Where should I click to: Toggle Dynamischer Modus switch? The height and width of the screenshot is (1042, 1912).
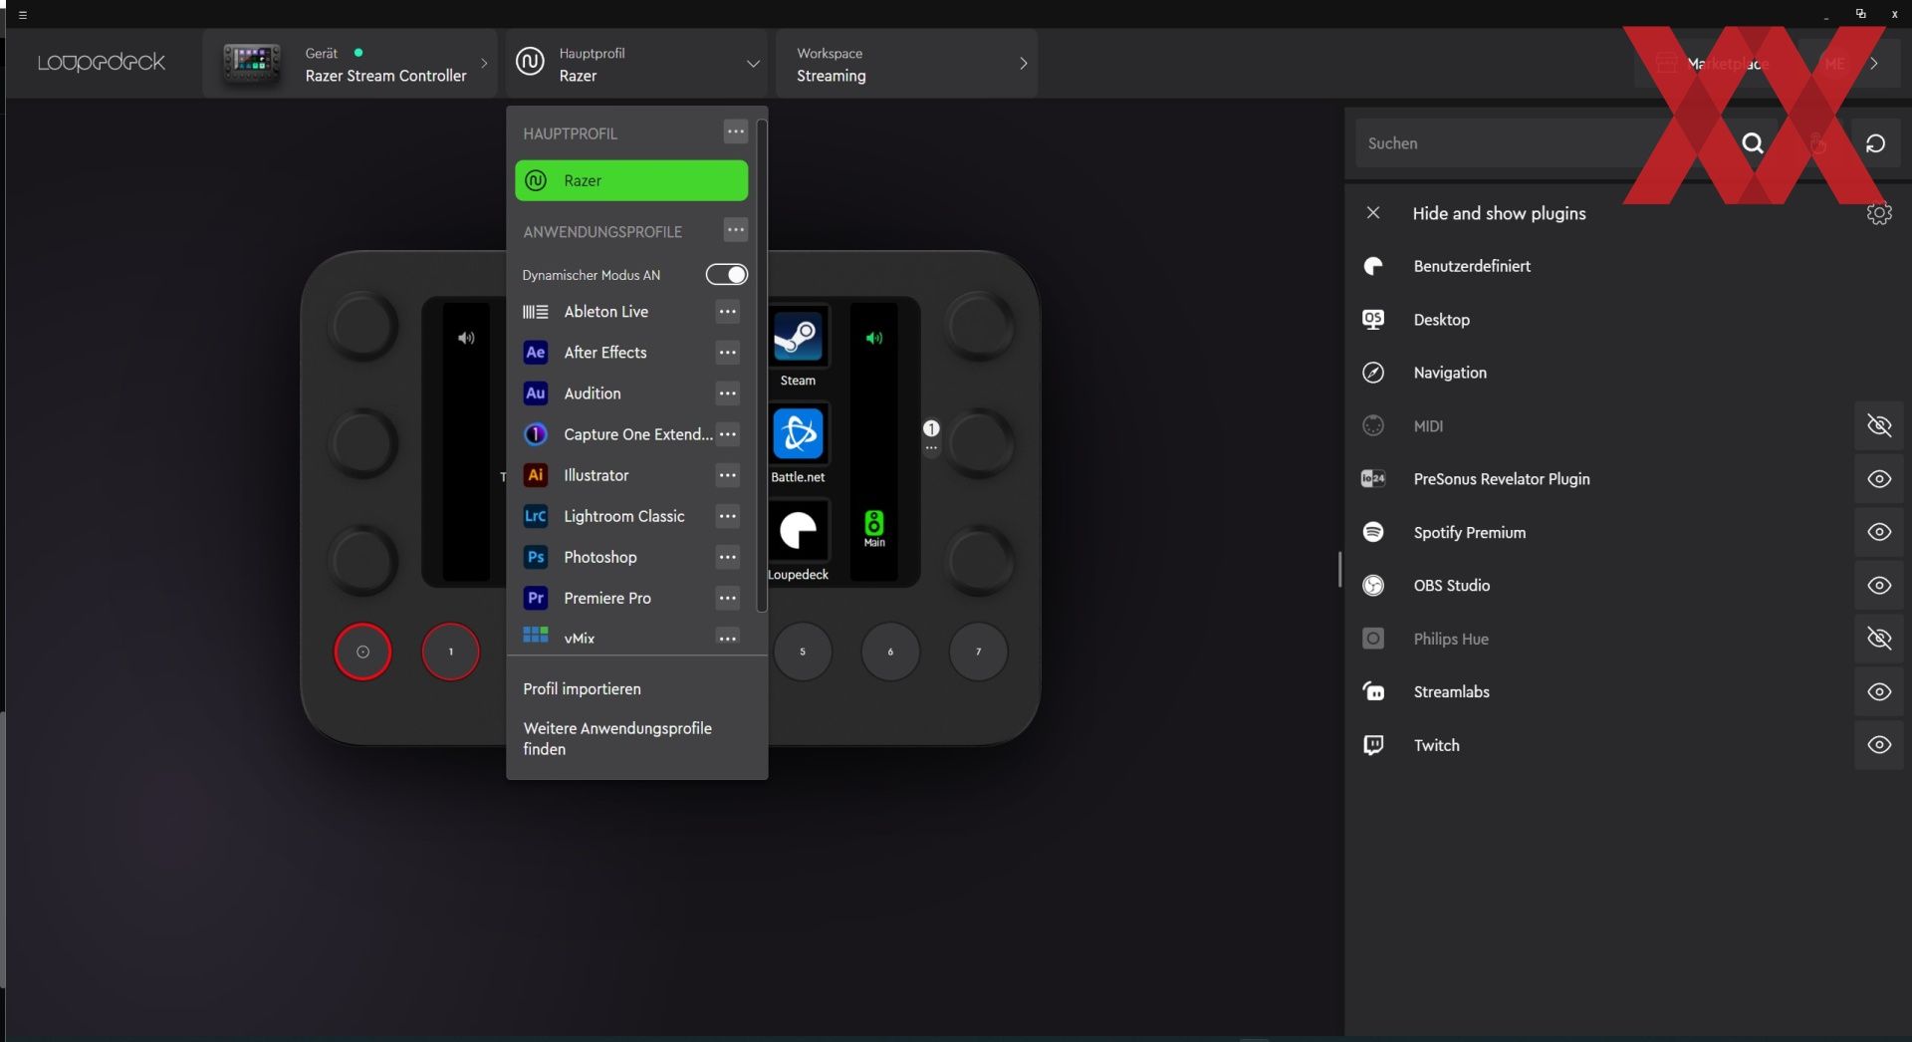[x=727, y=274]
